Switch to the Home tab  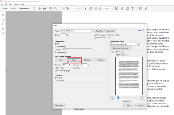pyautogui.click(x=4, y=9)
